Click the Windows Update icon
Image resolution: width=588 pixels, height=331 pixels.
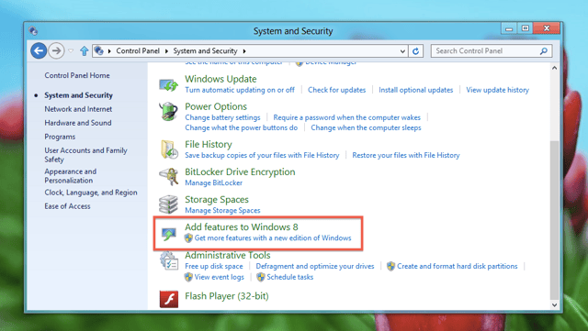pos(168,84)
